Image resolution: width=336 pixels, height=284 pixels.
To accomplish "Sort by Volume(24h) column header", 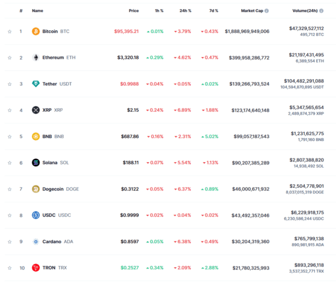I will 305,11.
